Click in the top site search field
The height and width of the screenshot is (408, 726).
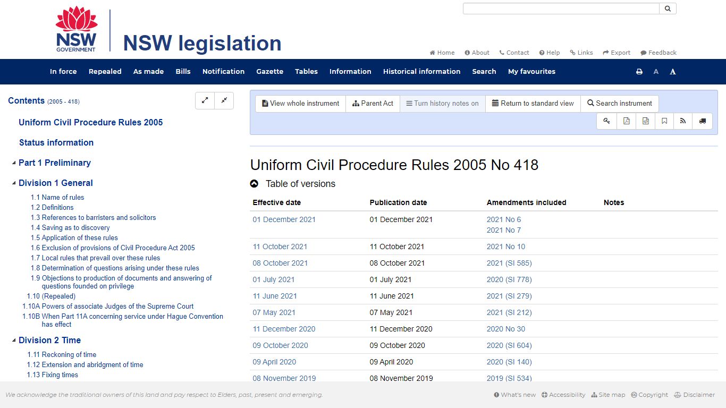[x=561, y=8]
